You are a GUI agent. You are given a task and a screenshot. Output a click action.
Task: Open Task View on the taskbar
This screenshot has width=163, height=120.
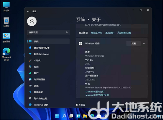pyautogui.click(x=71, y=116)
